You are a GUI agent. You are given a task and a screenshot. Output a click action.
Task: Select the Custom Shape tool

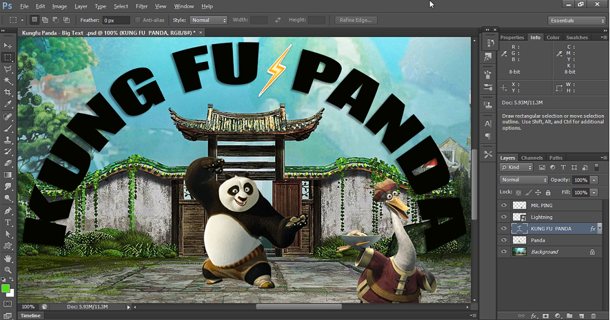[x=8, y=246]
